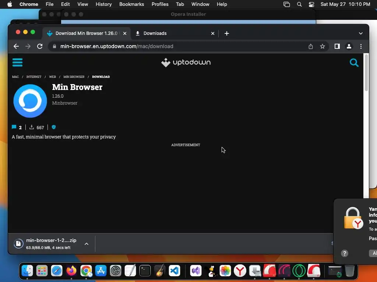The height and width of the screenshot is (282, 377).
Task: Open the Chrome app menu in menu bar
Action: [29, 4]
